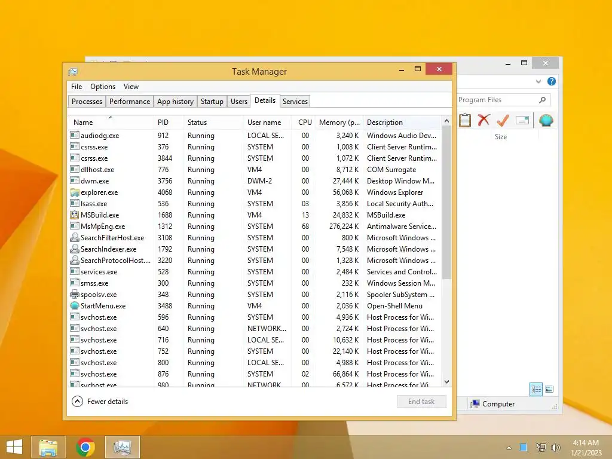Open the volume speaker tray icon
This screenshot has height=459, width=612.
pyautogui.click(x=556, y=447)
